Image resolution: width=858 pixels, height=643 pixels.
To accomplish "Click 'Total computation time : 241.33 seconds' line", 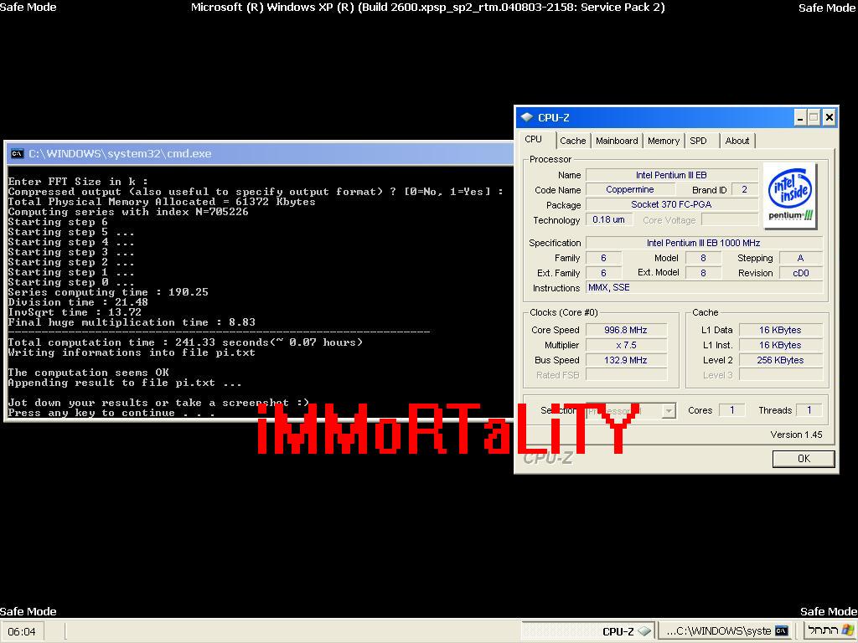I will point(185,342).
